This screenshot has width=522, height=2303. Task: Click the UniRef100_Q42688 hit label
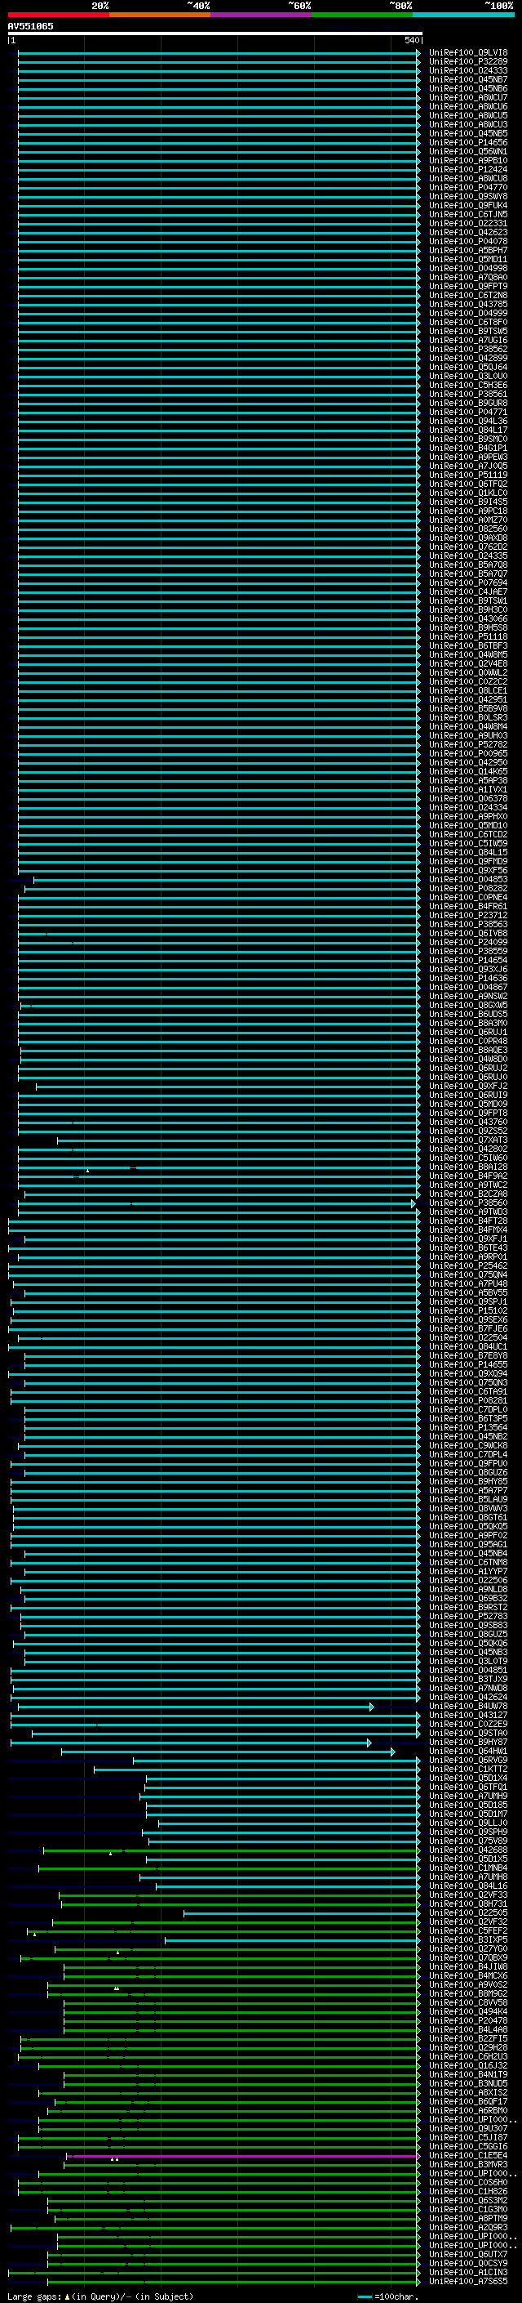pos(468,1850)
